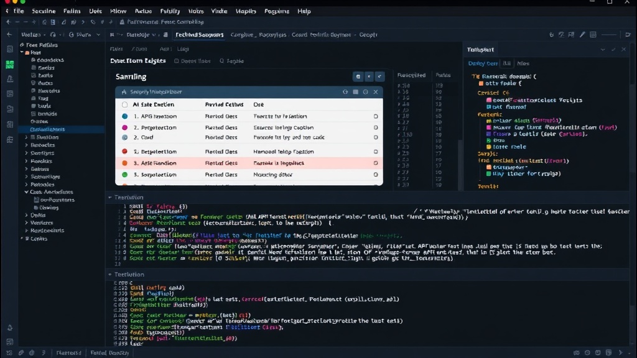Toggle checkbox at end of magenta-dot row
637x358 pixels.
coord(375,127)
